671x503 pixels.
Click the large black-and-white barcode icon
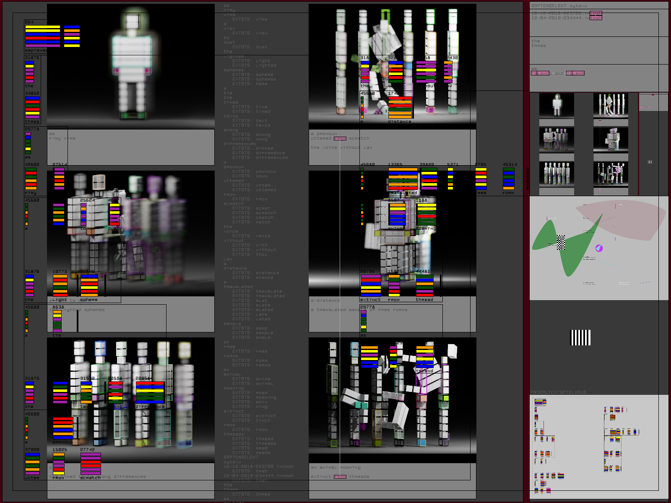[x=581, y=337]
